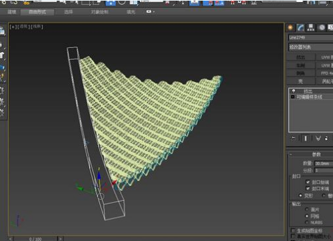Select the 变形 radio button
333x241 pixels.
300,196
